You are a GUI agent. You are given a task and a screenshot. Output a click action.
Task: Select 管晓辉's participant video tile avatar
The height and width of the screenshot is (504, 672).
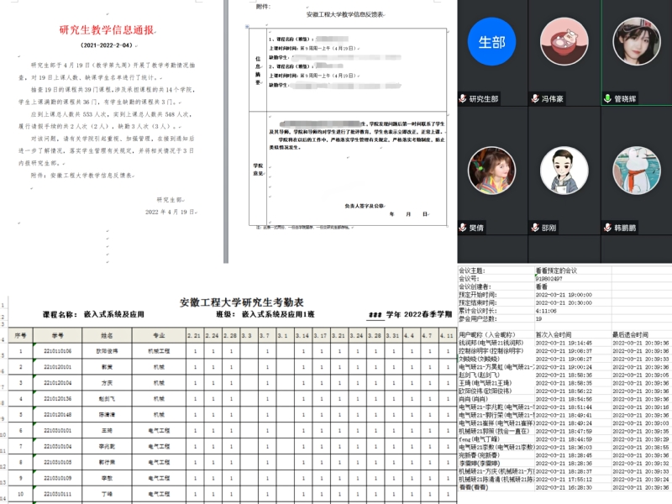pyautogui.click(x=636, y=42)
